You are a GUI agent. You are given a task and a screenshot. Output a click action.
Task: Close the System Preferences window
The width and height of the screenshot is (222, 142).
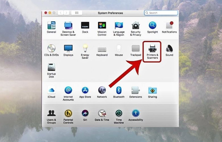pos(46,13)
